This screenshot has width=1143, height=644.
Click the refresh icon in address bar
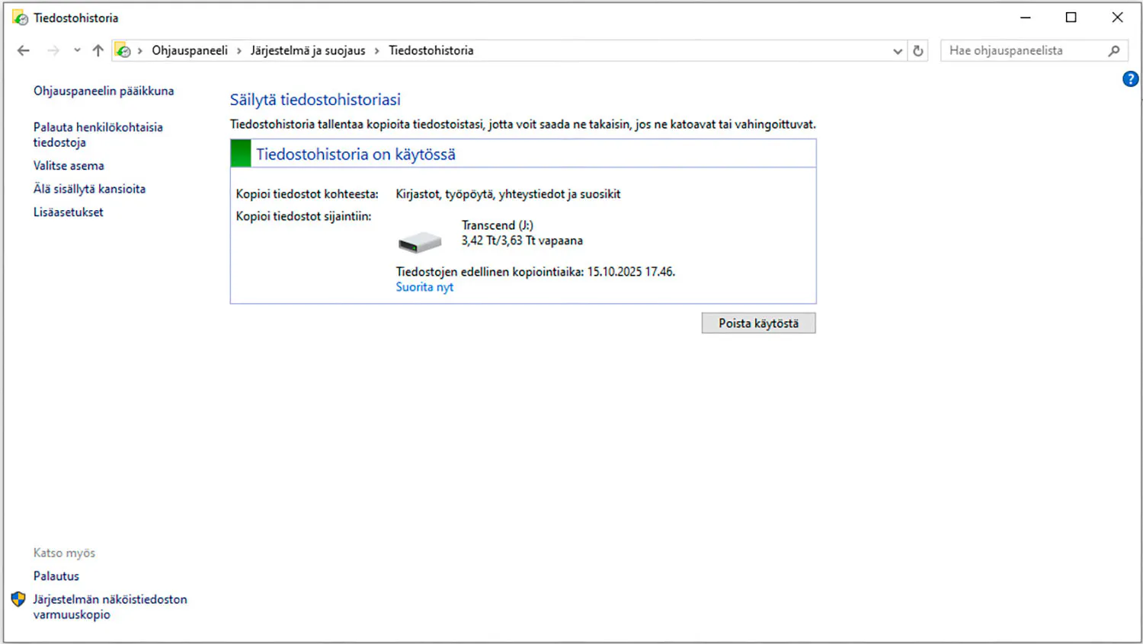coord(918,50)
